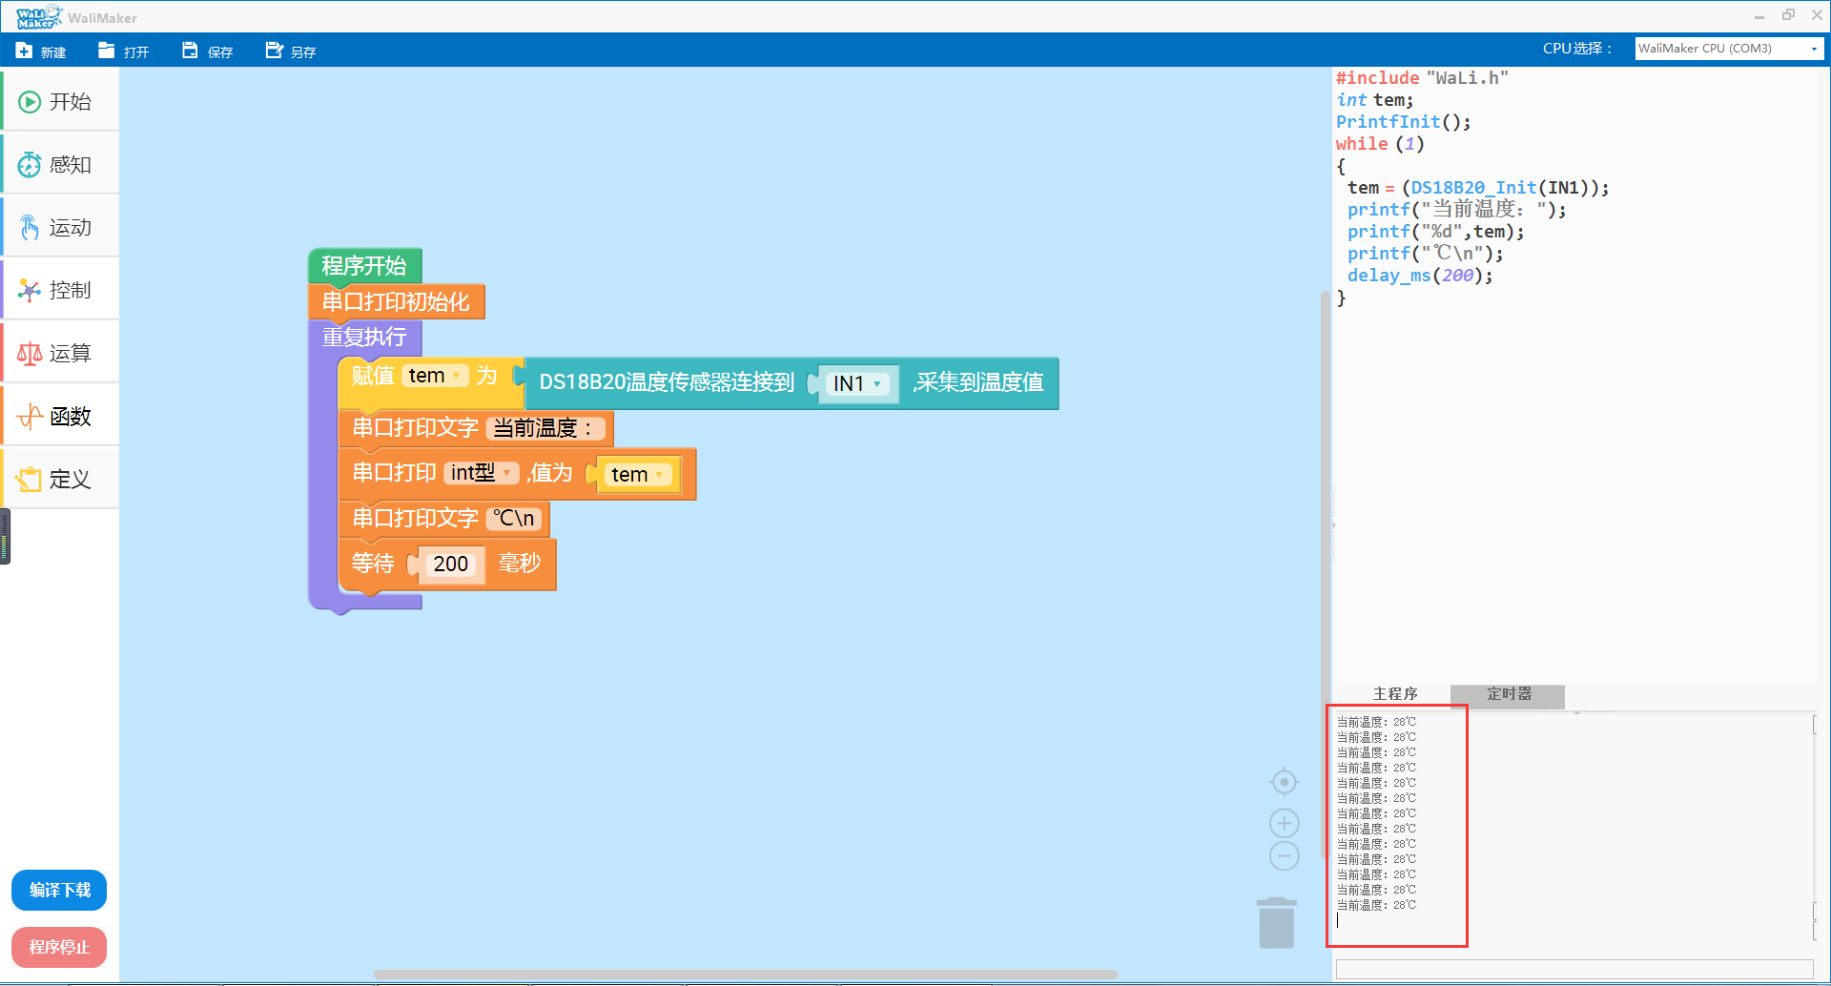This screenshot has height=986, width=1831.
Task: Save the project using 保存 icon
Action: pos(191,51)
